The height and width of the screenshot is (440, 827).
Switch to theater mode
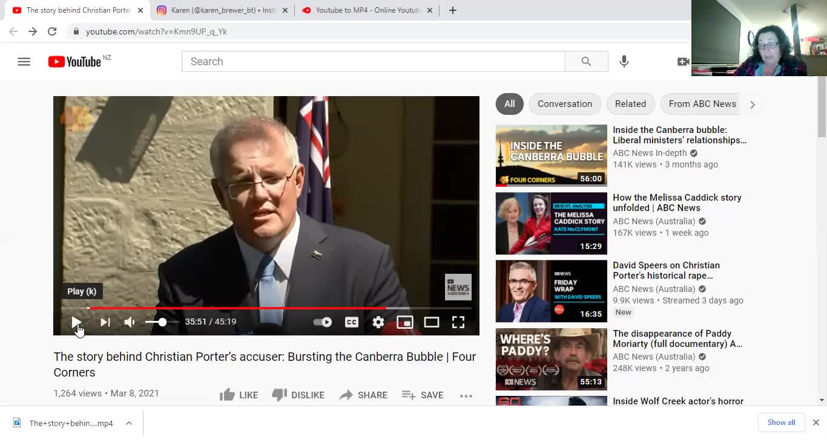(432, 322)
